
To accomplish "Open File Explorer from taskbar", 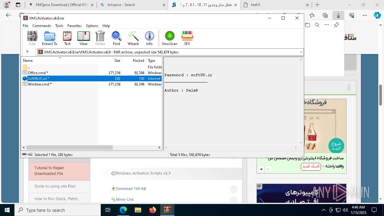I will 138,210.
